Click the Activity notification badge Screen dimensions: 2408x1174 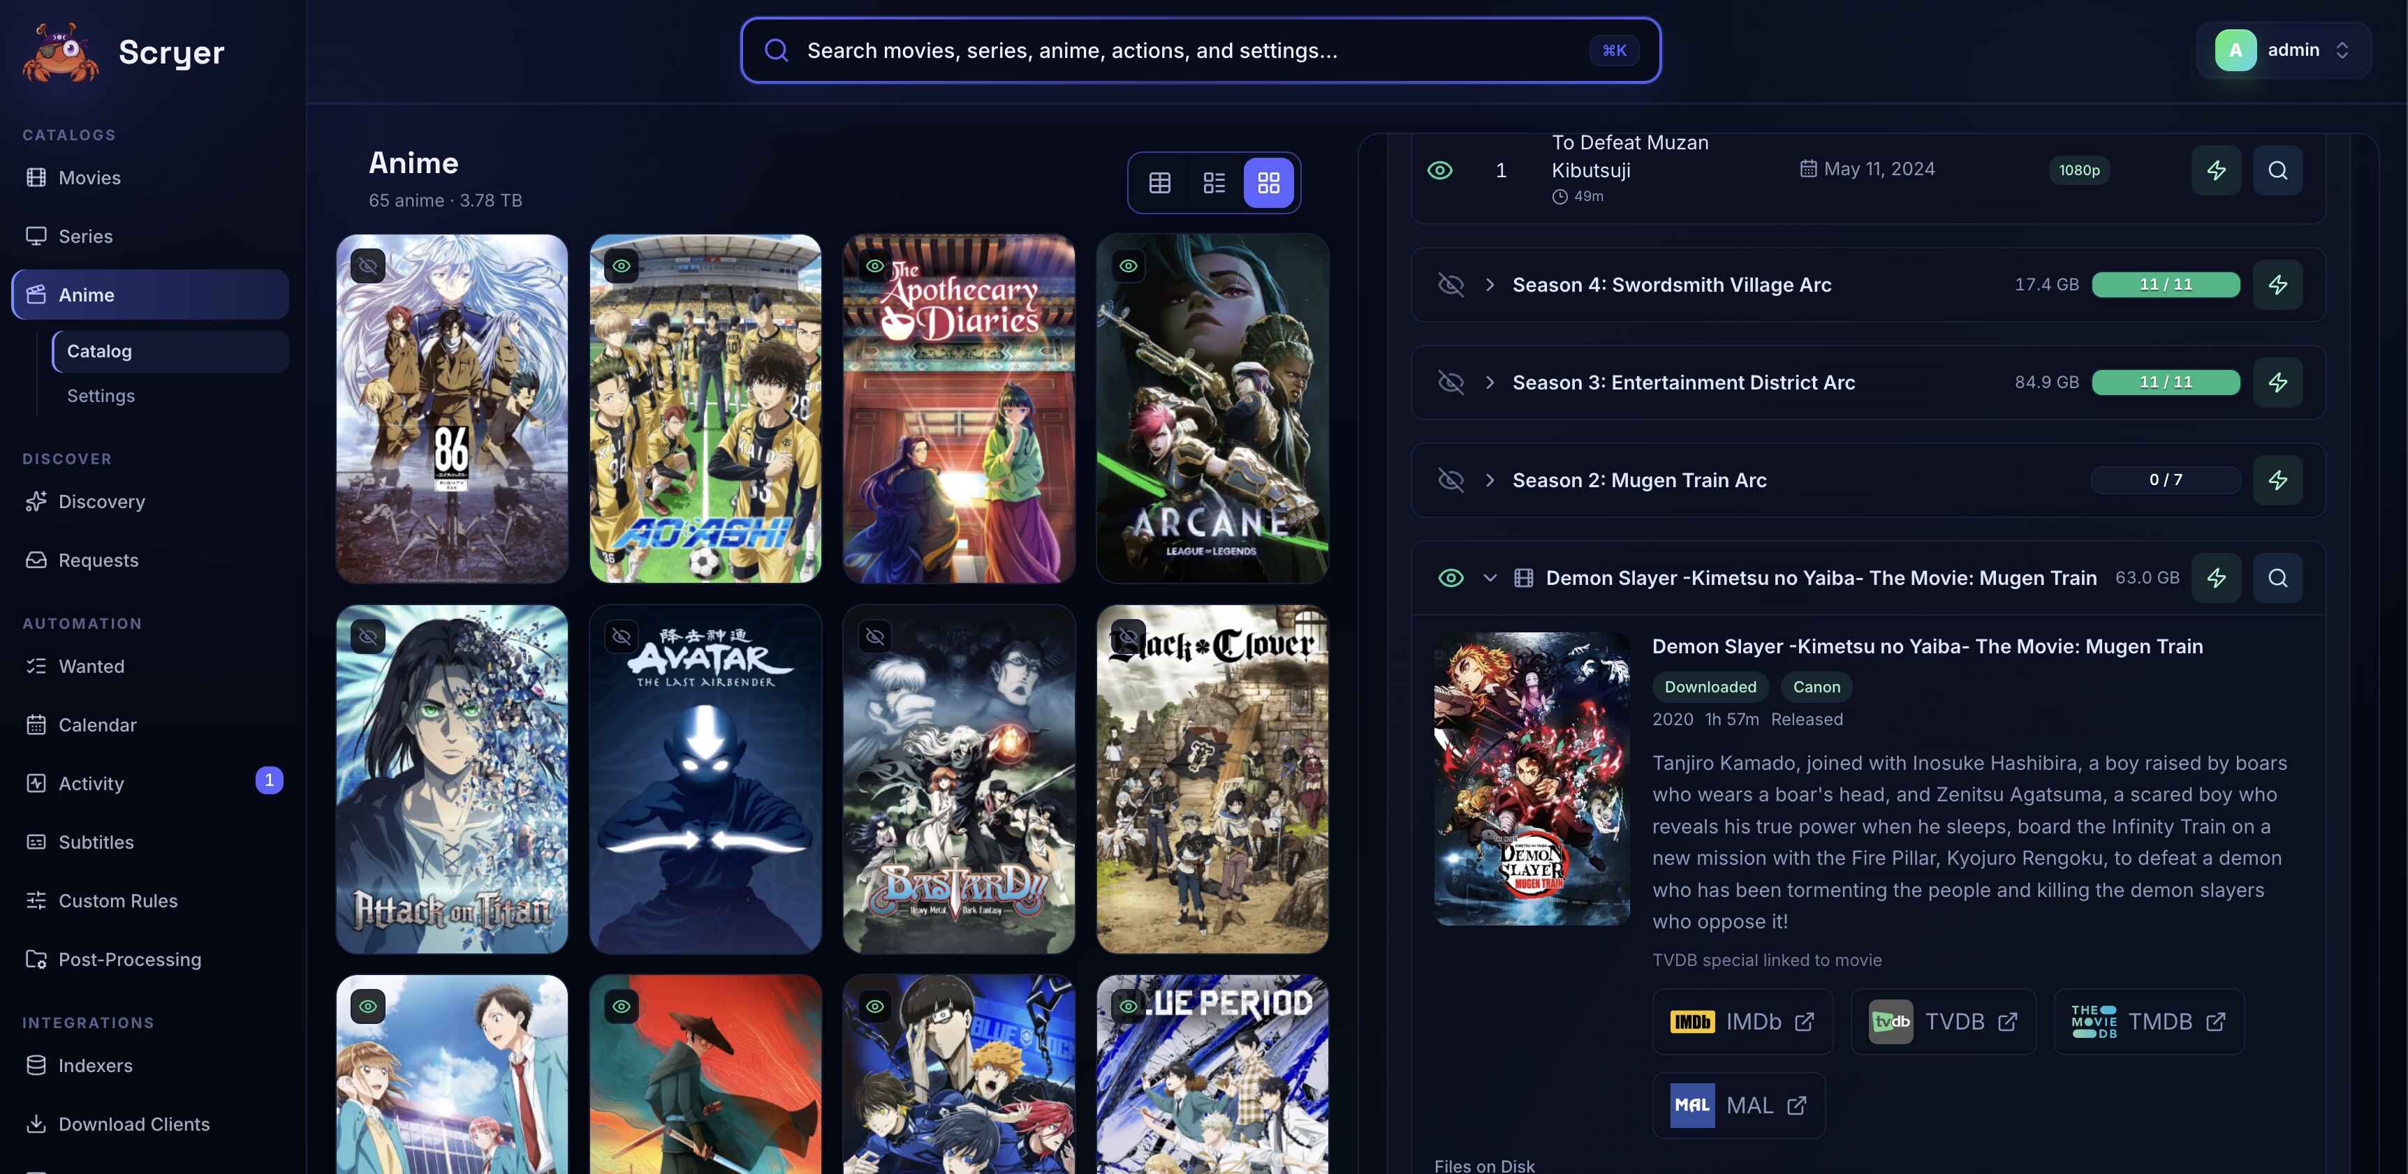pos(269,781)
